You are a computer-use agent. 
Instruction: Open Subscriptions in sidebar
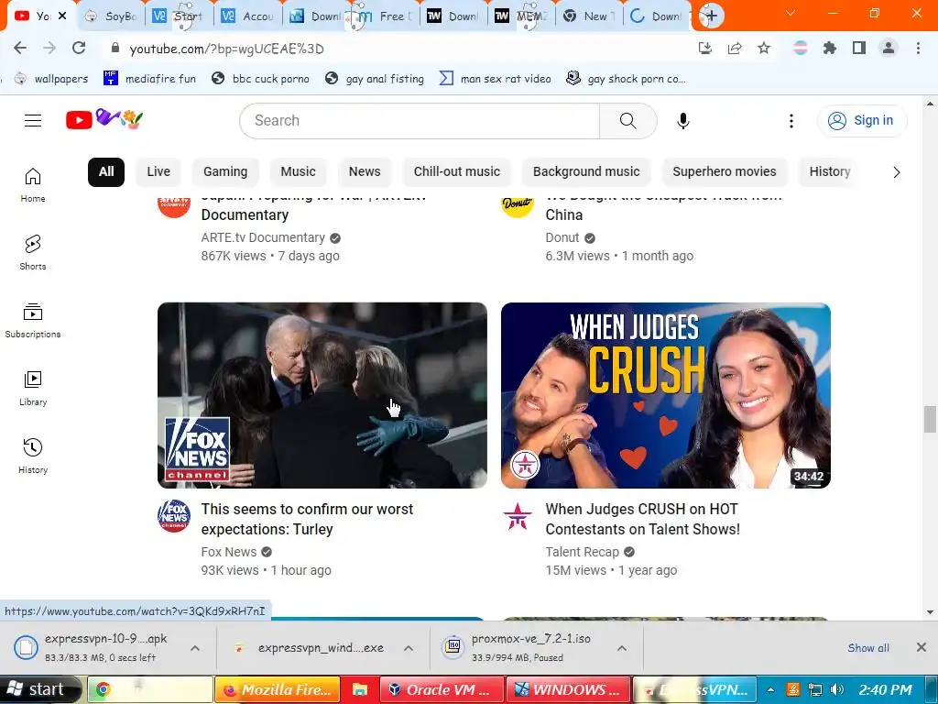(x=33, y=320)
